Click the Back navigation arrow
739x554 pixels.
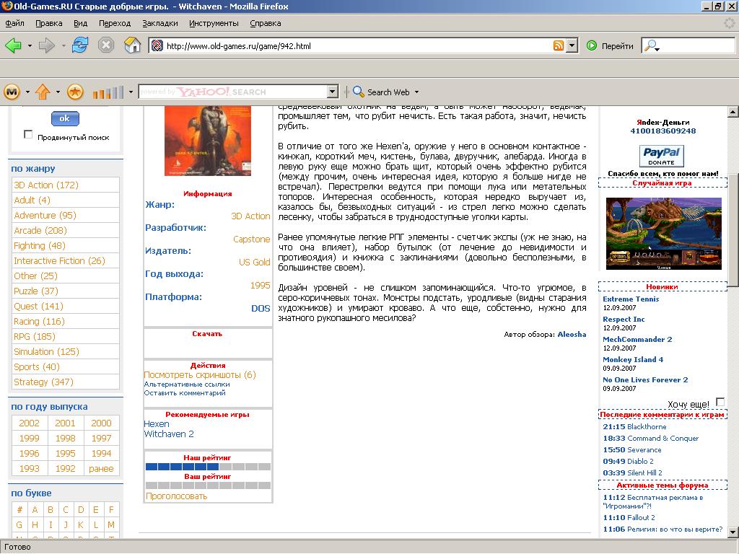13,45
